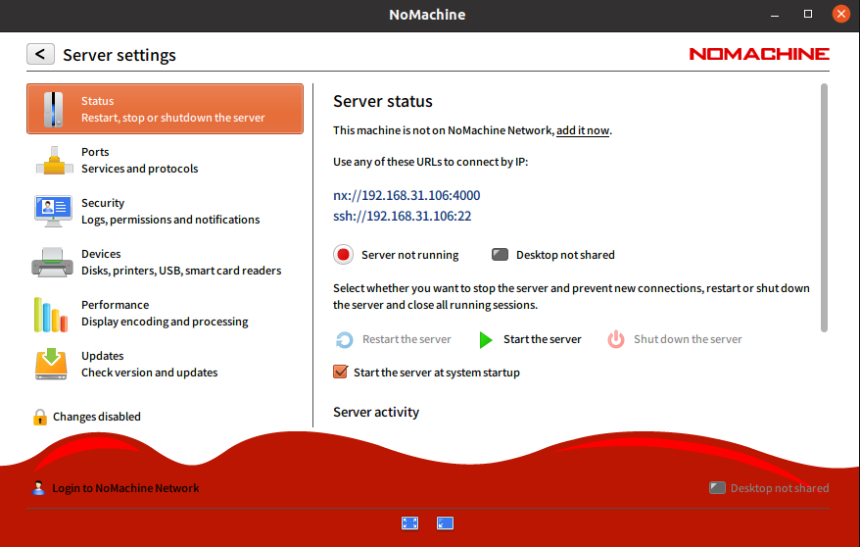
Task: Click the Server activity heading
Action: [x=376, y=412]
